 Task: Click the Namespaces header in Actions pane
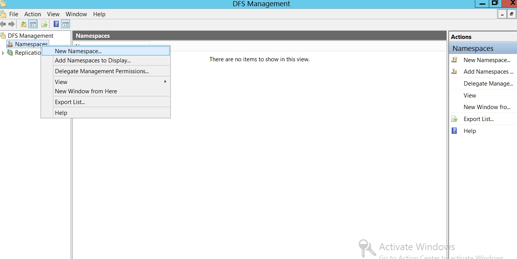(473, 49)
